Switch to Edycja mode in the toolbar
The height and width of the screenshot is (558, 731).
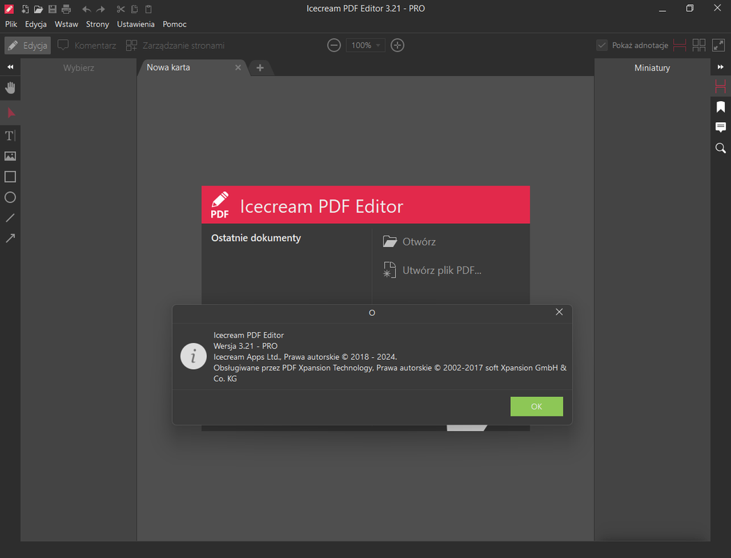click(28, 45)
